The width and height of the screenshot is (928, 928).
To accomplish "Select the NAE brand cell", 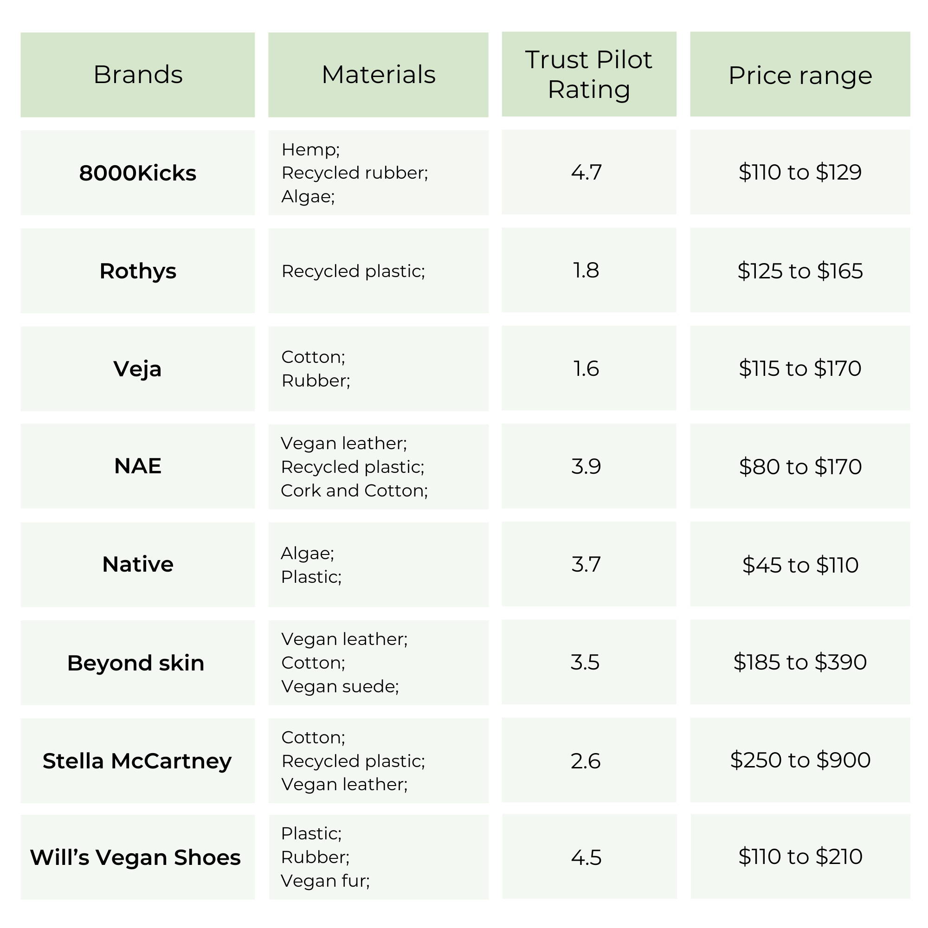I will (x=137, y=466).
